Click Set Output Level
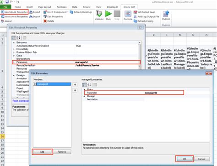Screen dimensions: 217x166 (x=144, y=12)
